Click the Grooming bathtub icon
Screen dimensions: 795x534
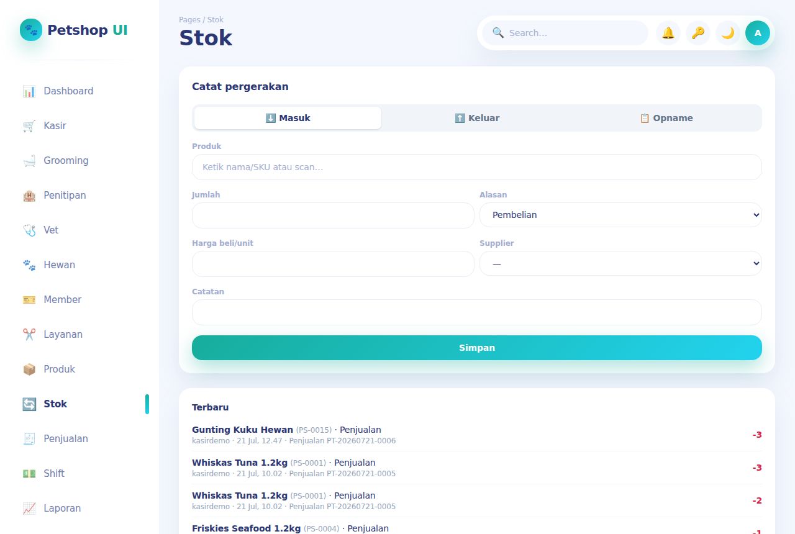pyautogui.click(x=29, y=161)
